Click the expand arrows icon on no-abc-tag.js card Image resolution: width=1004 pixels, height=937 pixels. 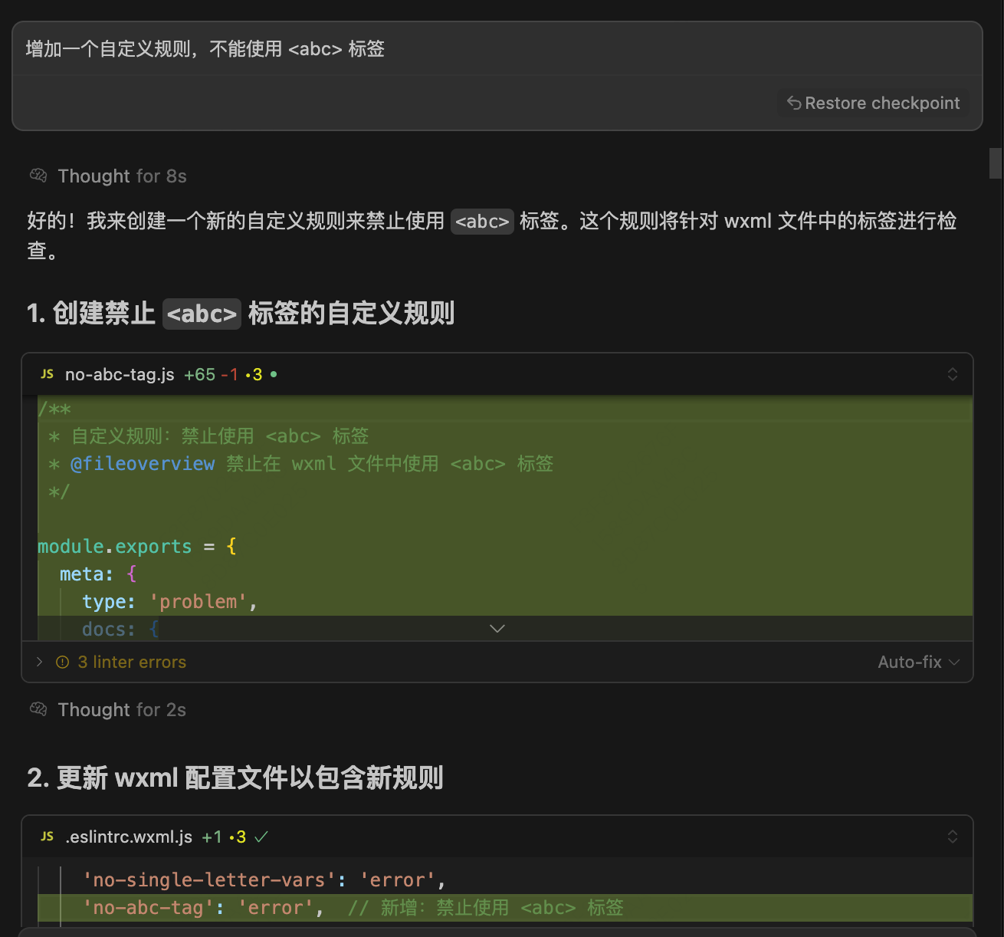tap(953, 374)
